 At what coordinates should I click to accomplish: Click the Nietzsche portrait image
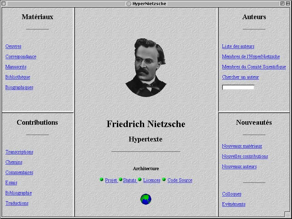(146, 67)
